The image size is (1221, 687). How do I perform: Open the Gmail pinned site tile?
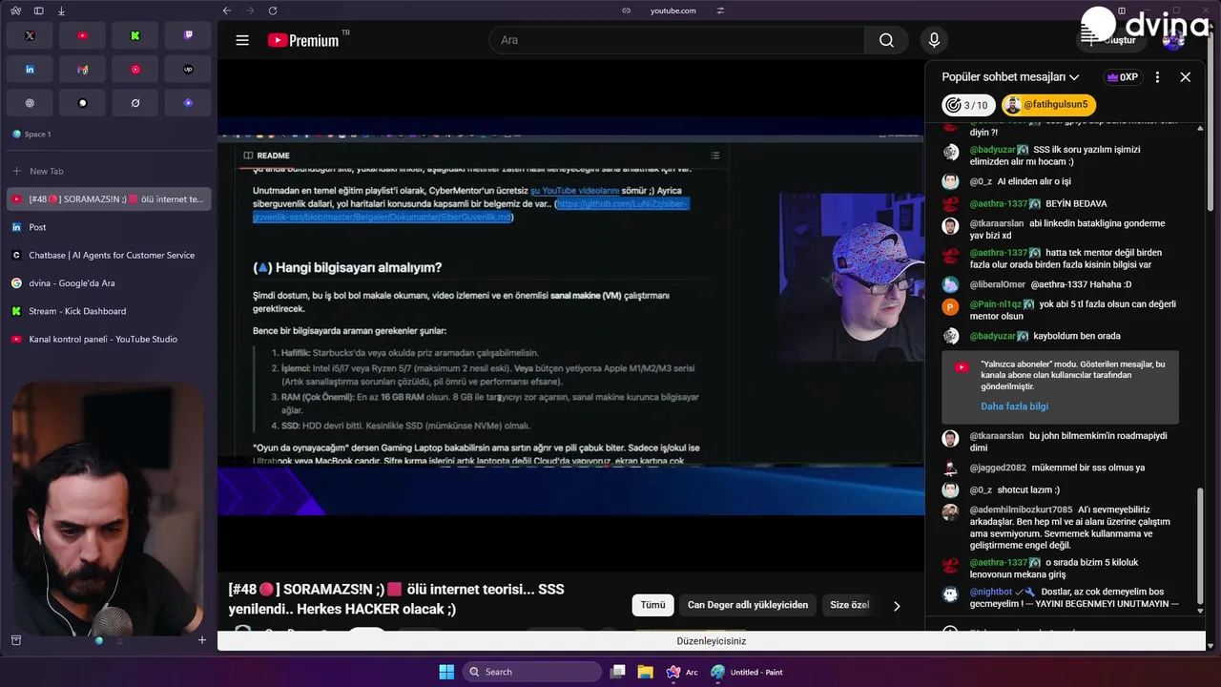click(x=82, y=69)
